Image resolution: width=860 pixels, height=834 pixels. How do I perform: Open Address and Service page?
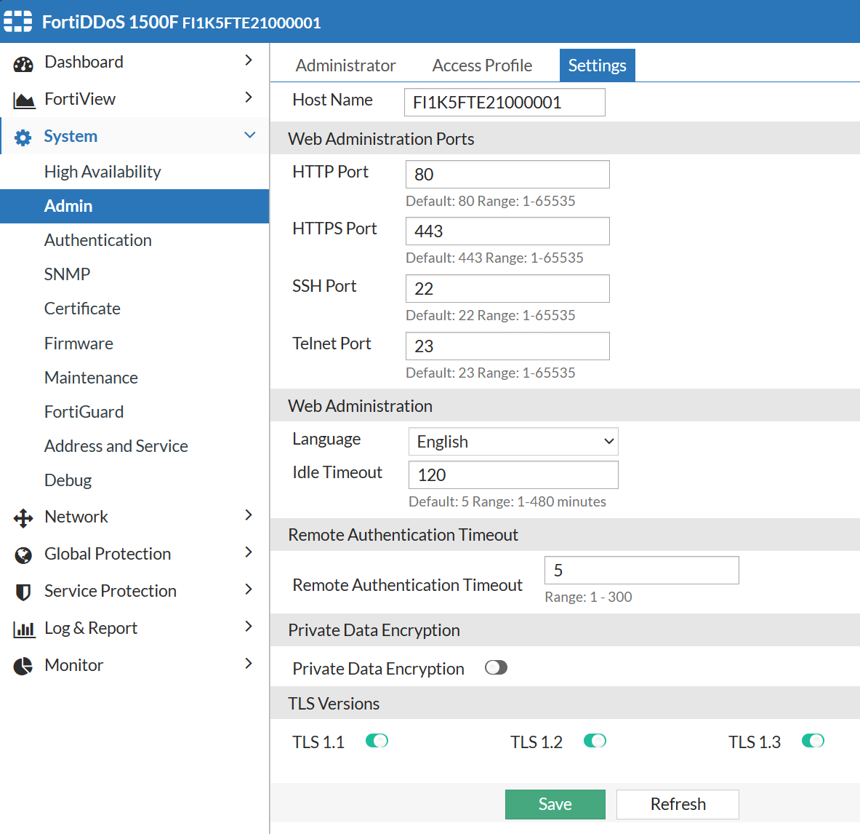pos(116,446)
